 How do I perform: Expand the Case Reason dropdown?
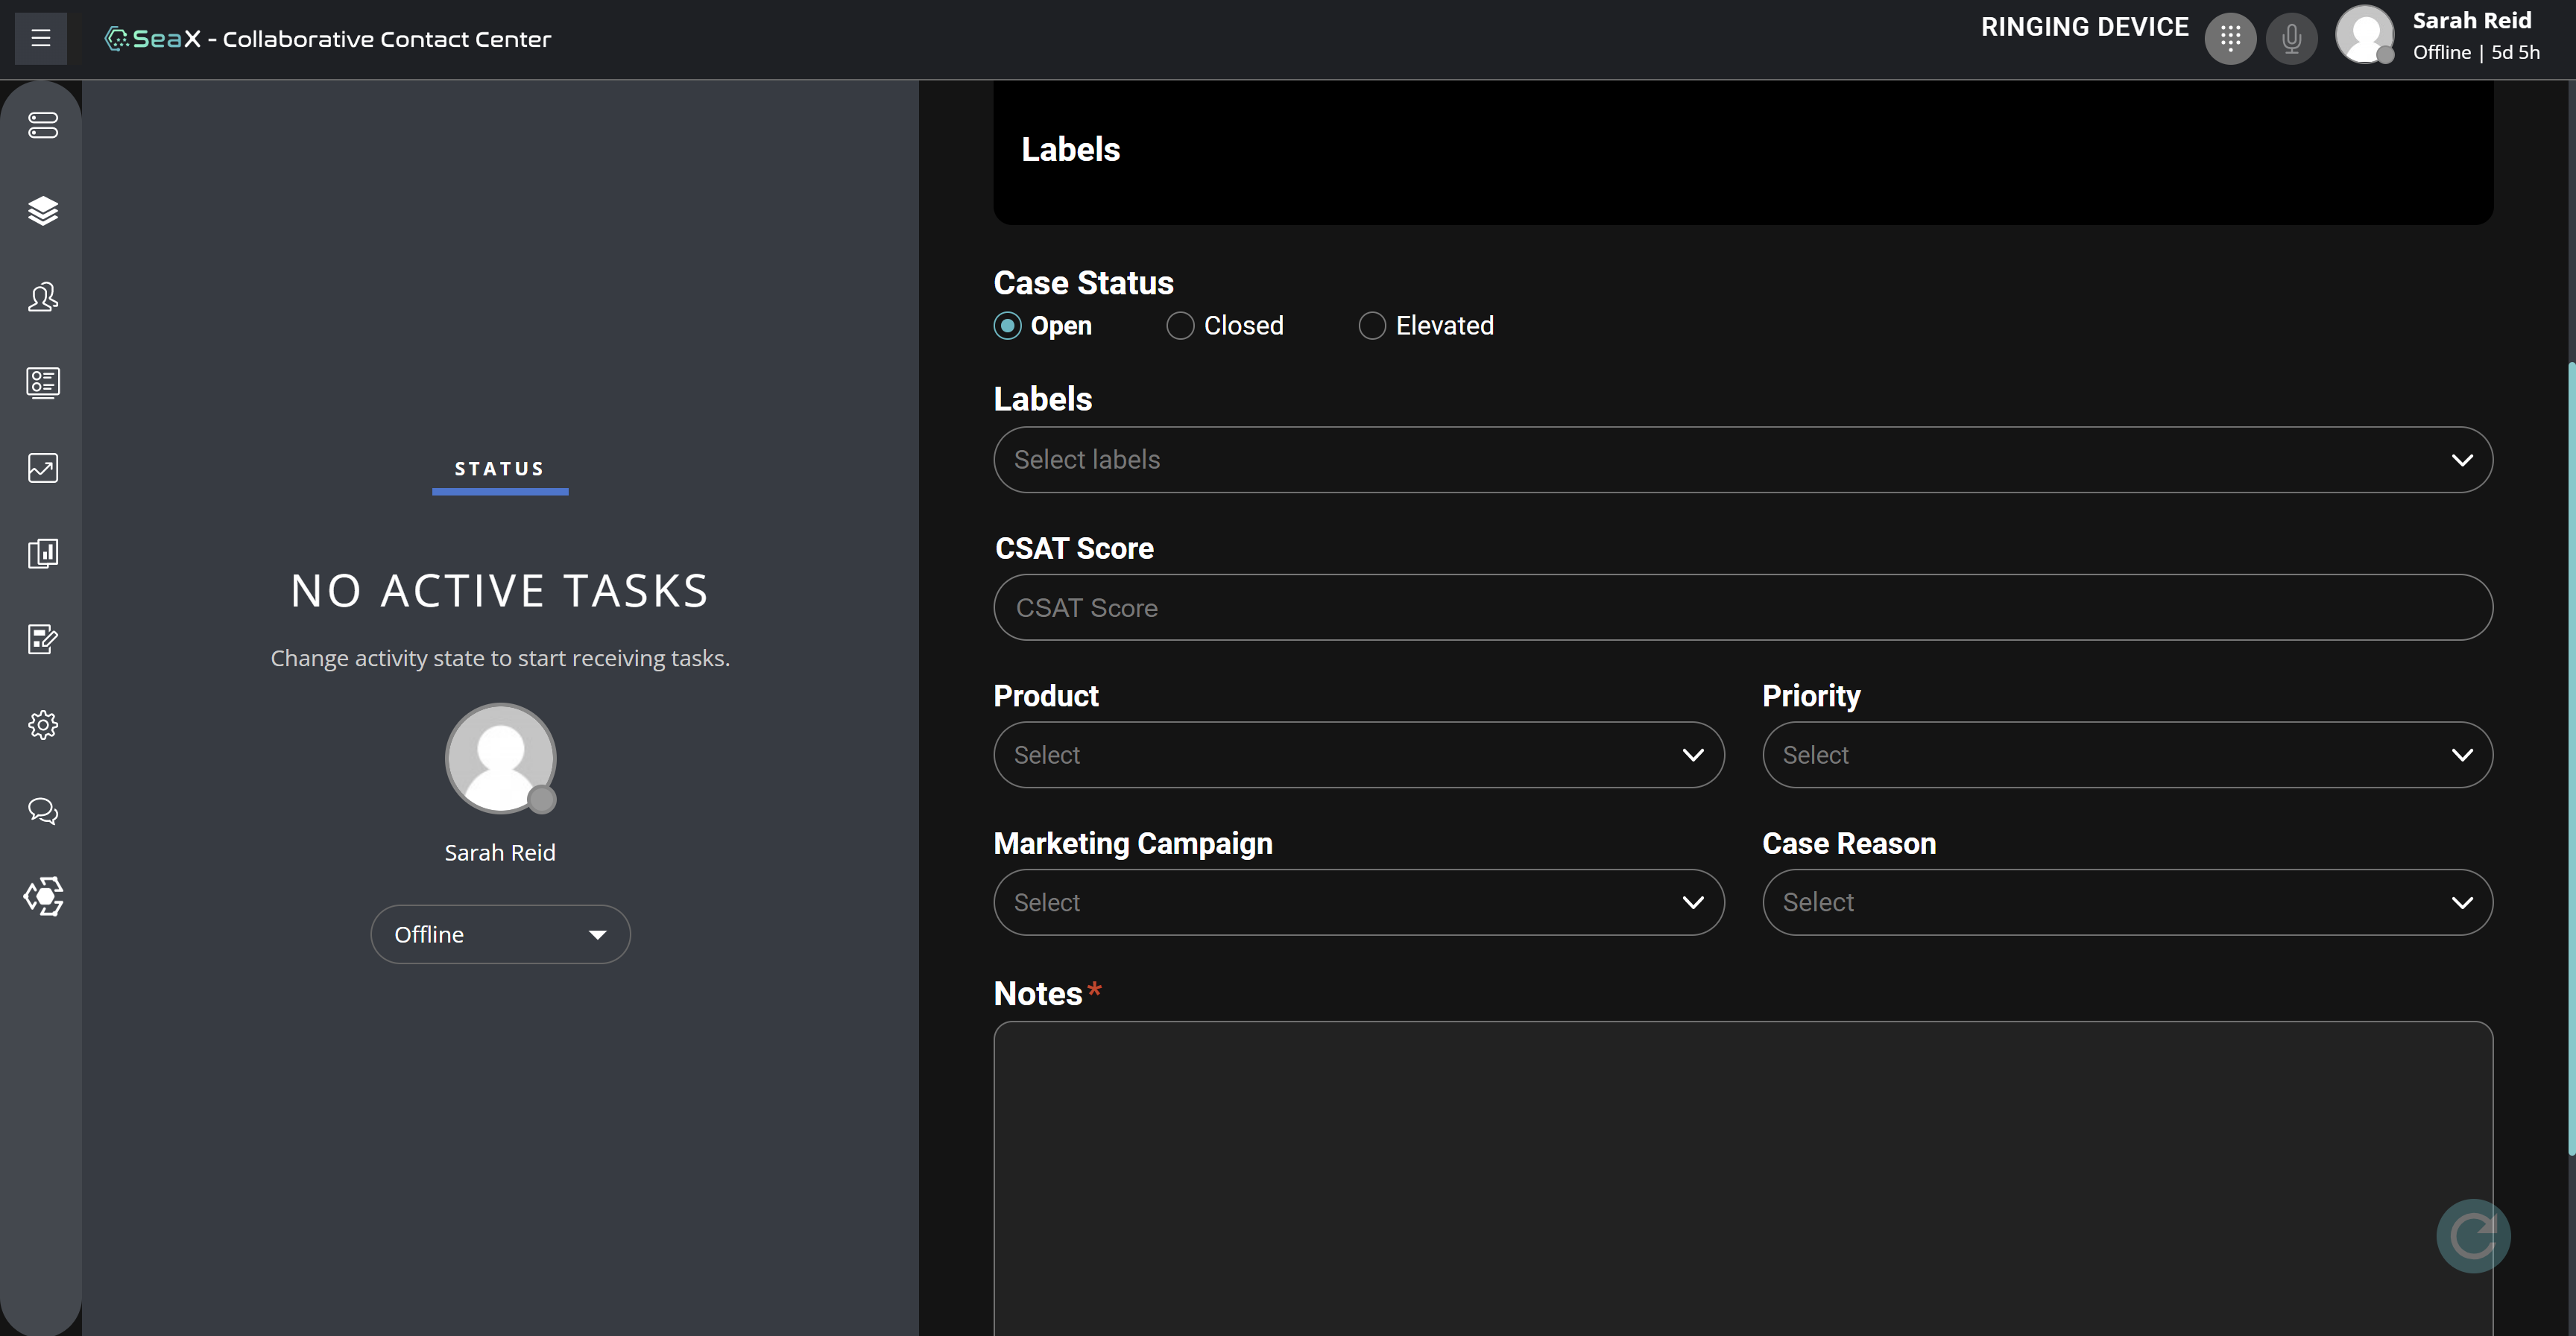(2126, 902)
